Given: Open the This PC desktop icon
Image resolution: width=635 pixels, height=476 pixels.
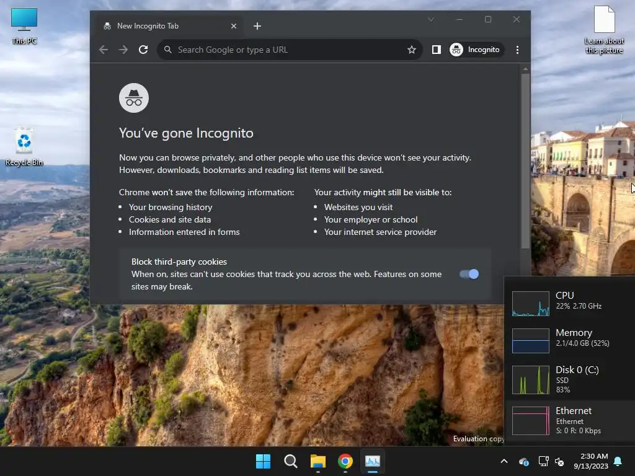Looking at the screenshot, I should coord(24,26).
